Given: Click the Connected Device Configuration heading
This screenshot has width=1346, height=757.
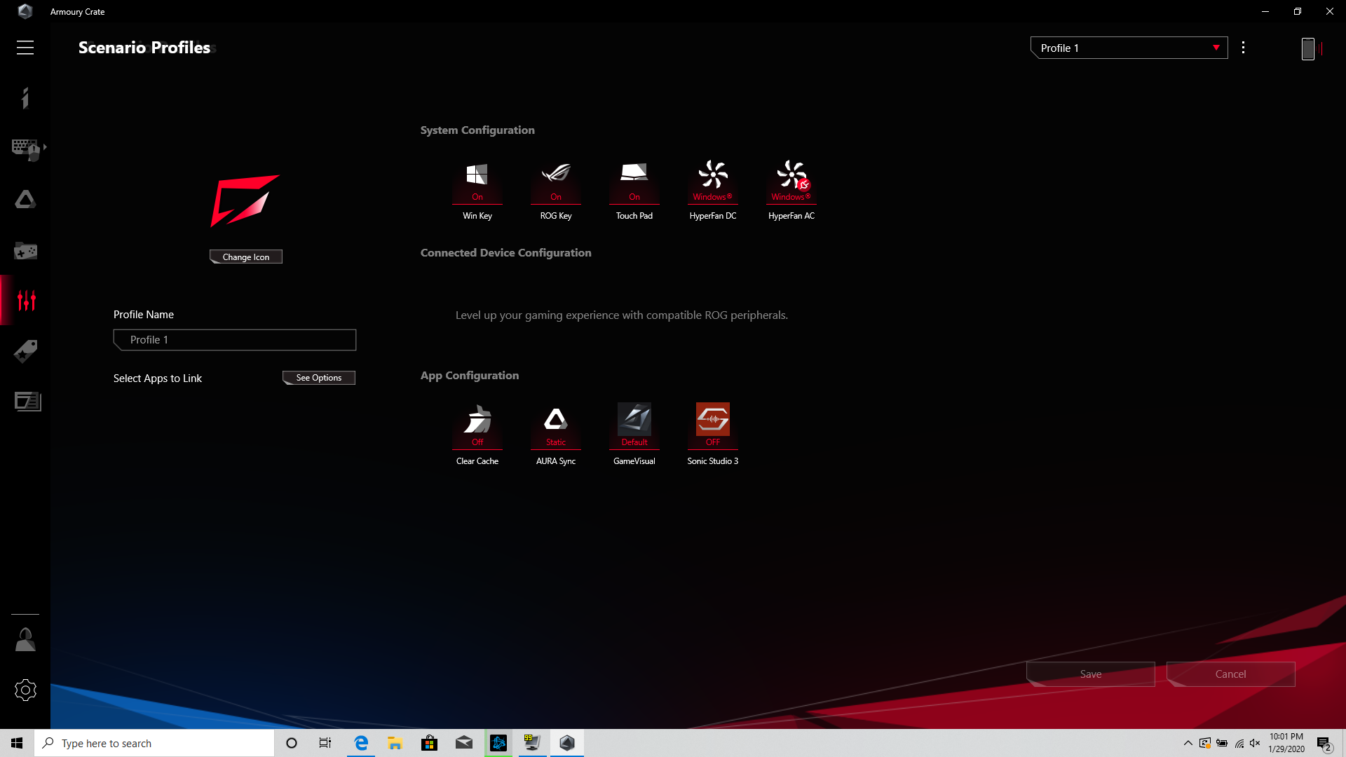Looking at the screenshot, I should 506,253.
